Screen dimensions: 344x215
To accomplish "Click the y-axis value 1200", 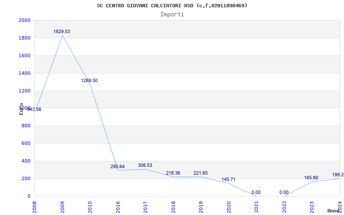I will point(25,91).
